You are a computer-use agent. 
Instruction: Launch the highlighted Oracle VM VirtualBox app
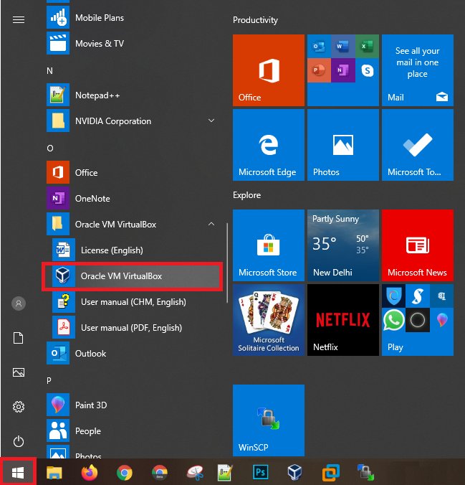133,276
